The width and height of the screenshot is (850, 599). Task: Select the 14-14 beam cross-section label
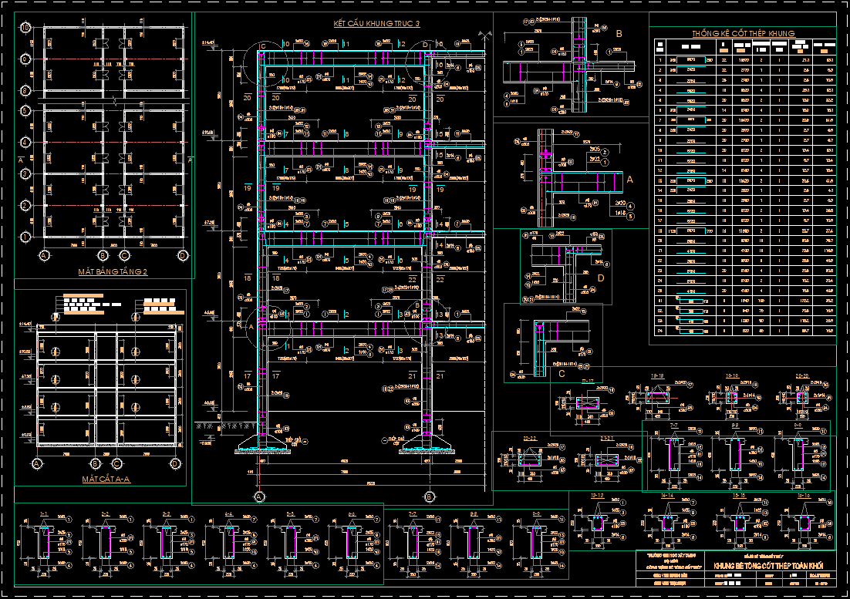pyautogui.click(x=667, y=496)
